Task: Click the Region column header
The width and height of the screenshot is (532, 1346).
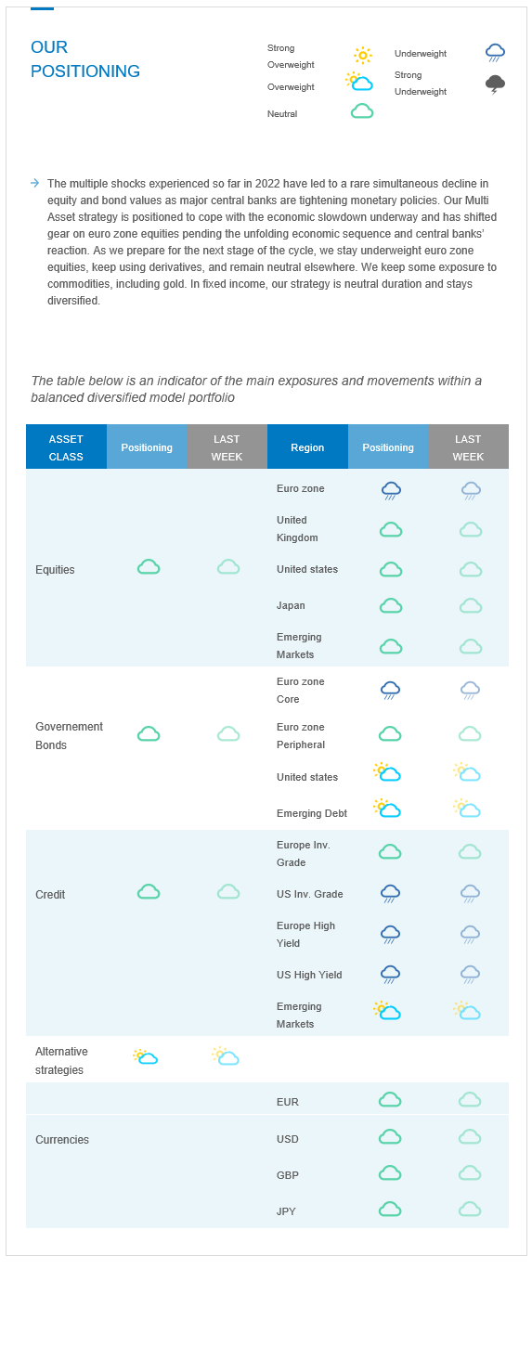Action: (x=307, y=447)
